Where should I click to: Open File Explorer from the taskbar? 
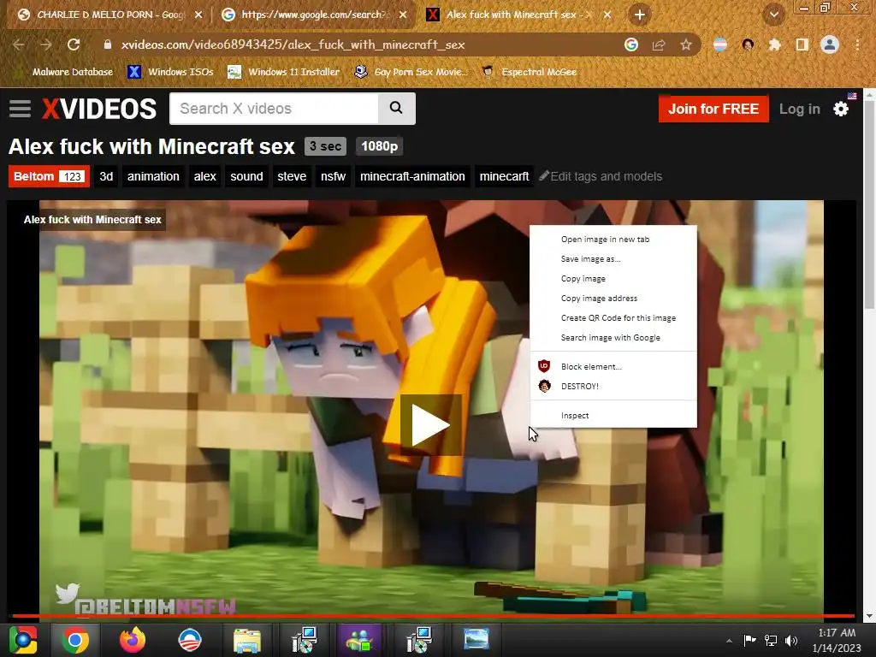tap(247, 640)
